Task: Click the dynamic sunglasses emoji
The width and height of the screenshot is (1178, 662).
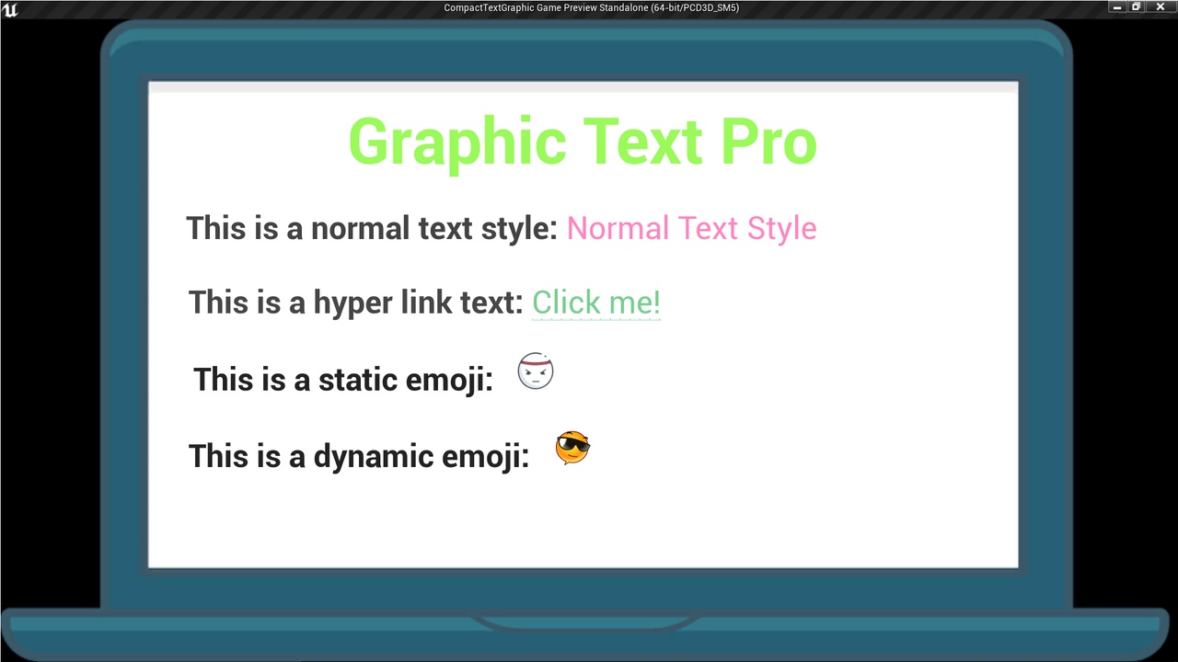Action: [572, 449]
